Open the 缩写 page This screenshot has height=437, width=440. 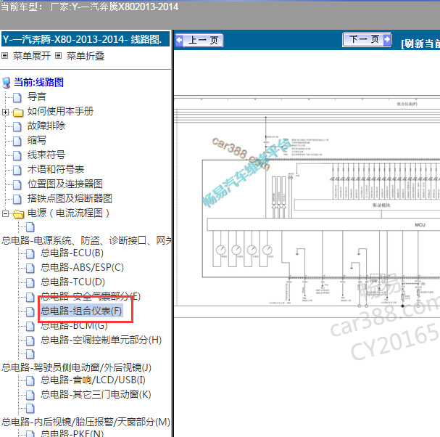tap(36, 140)
